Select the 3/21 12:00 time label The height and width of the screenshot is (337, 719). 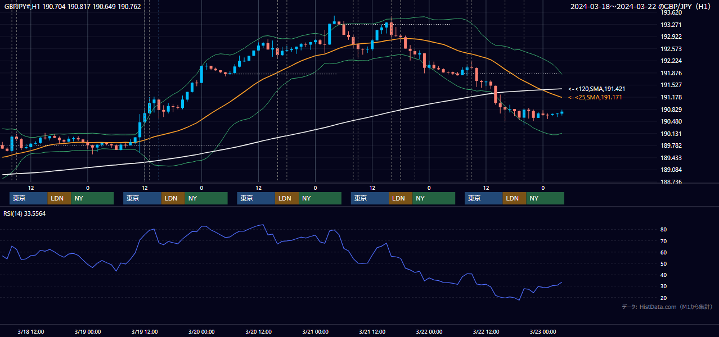click(x=372, y=331)
